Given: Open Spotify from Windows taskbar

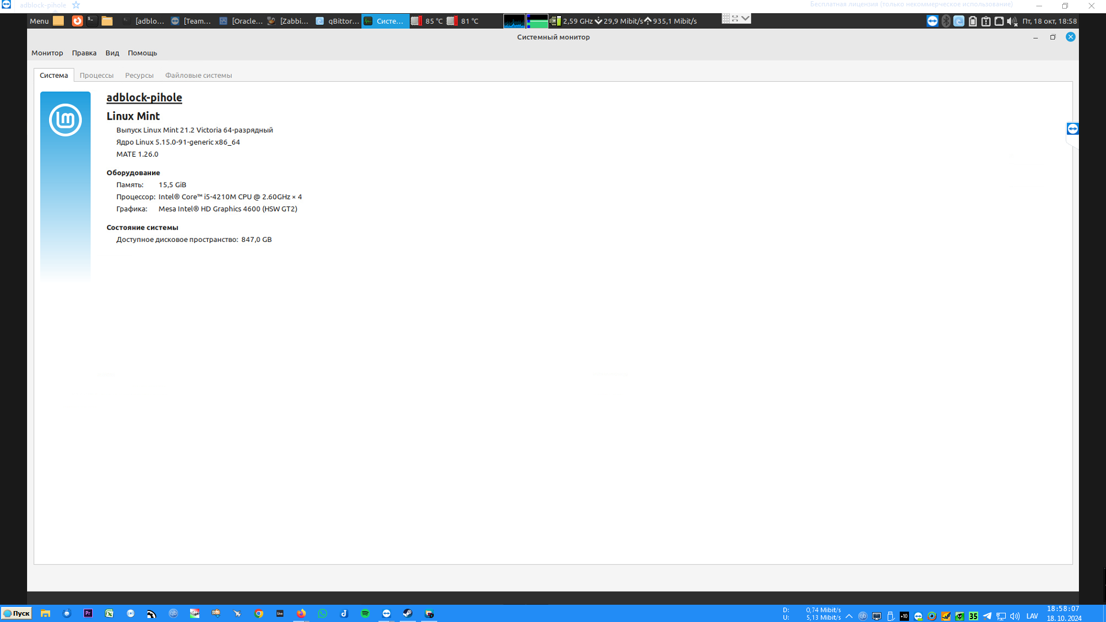Looking at the screenshot, I should click(x=365, y=613).
